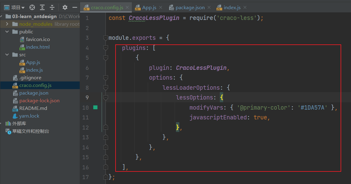Screen dimensions: 351x184
Task: Click 'craco-less' string in require call
Action: tap(237, 18)
